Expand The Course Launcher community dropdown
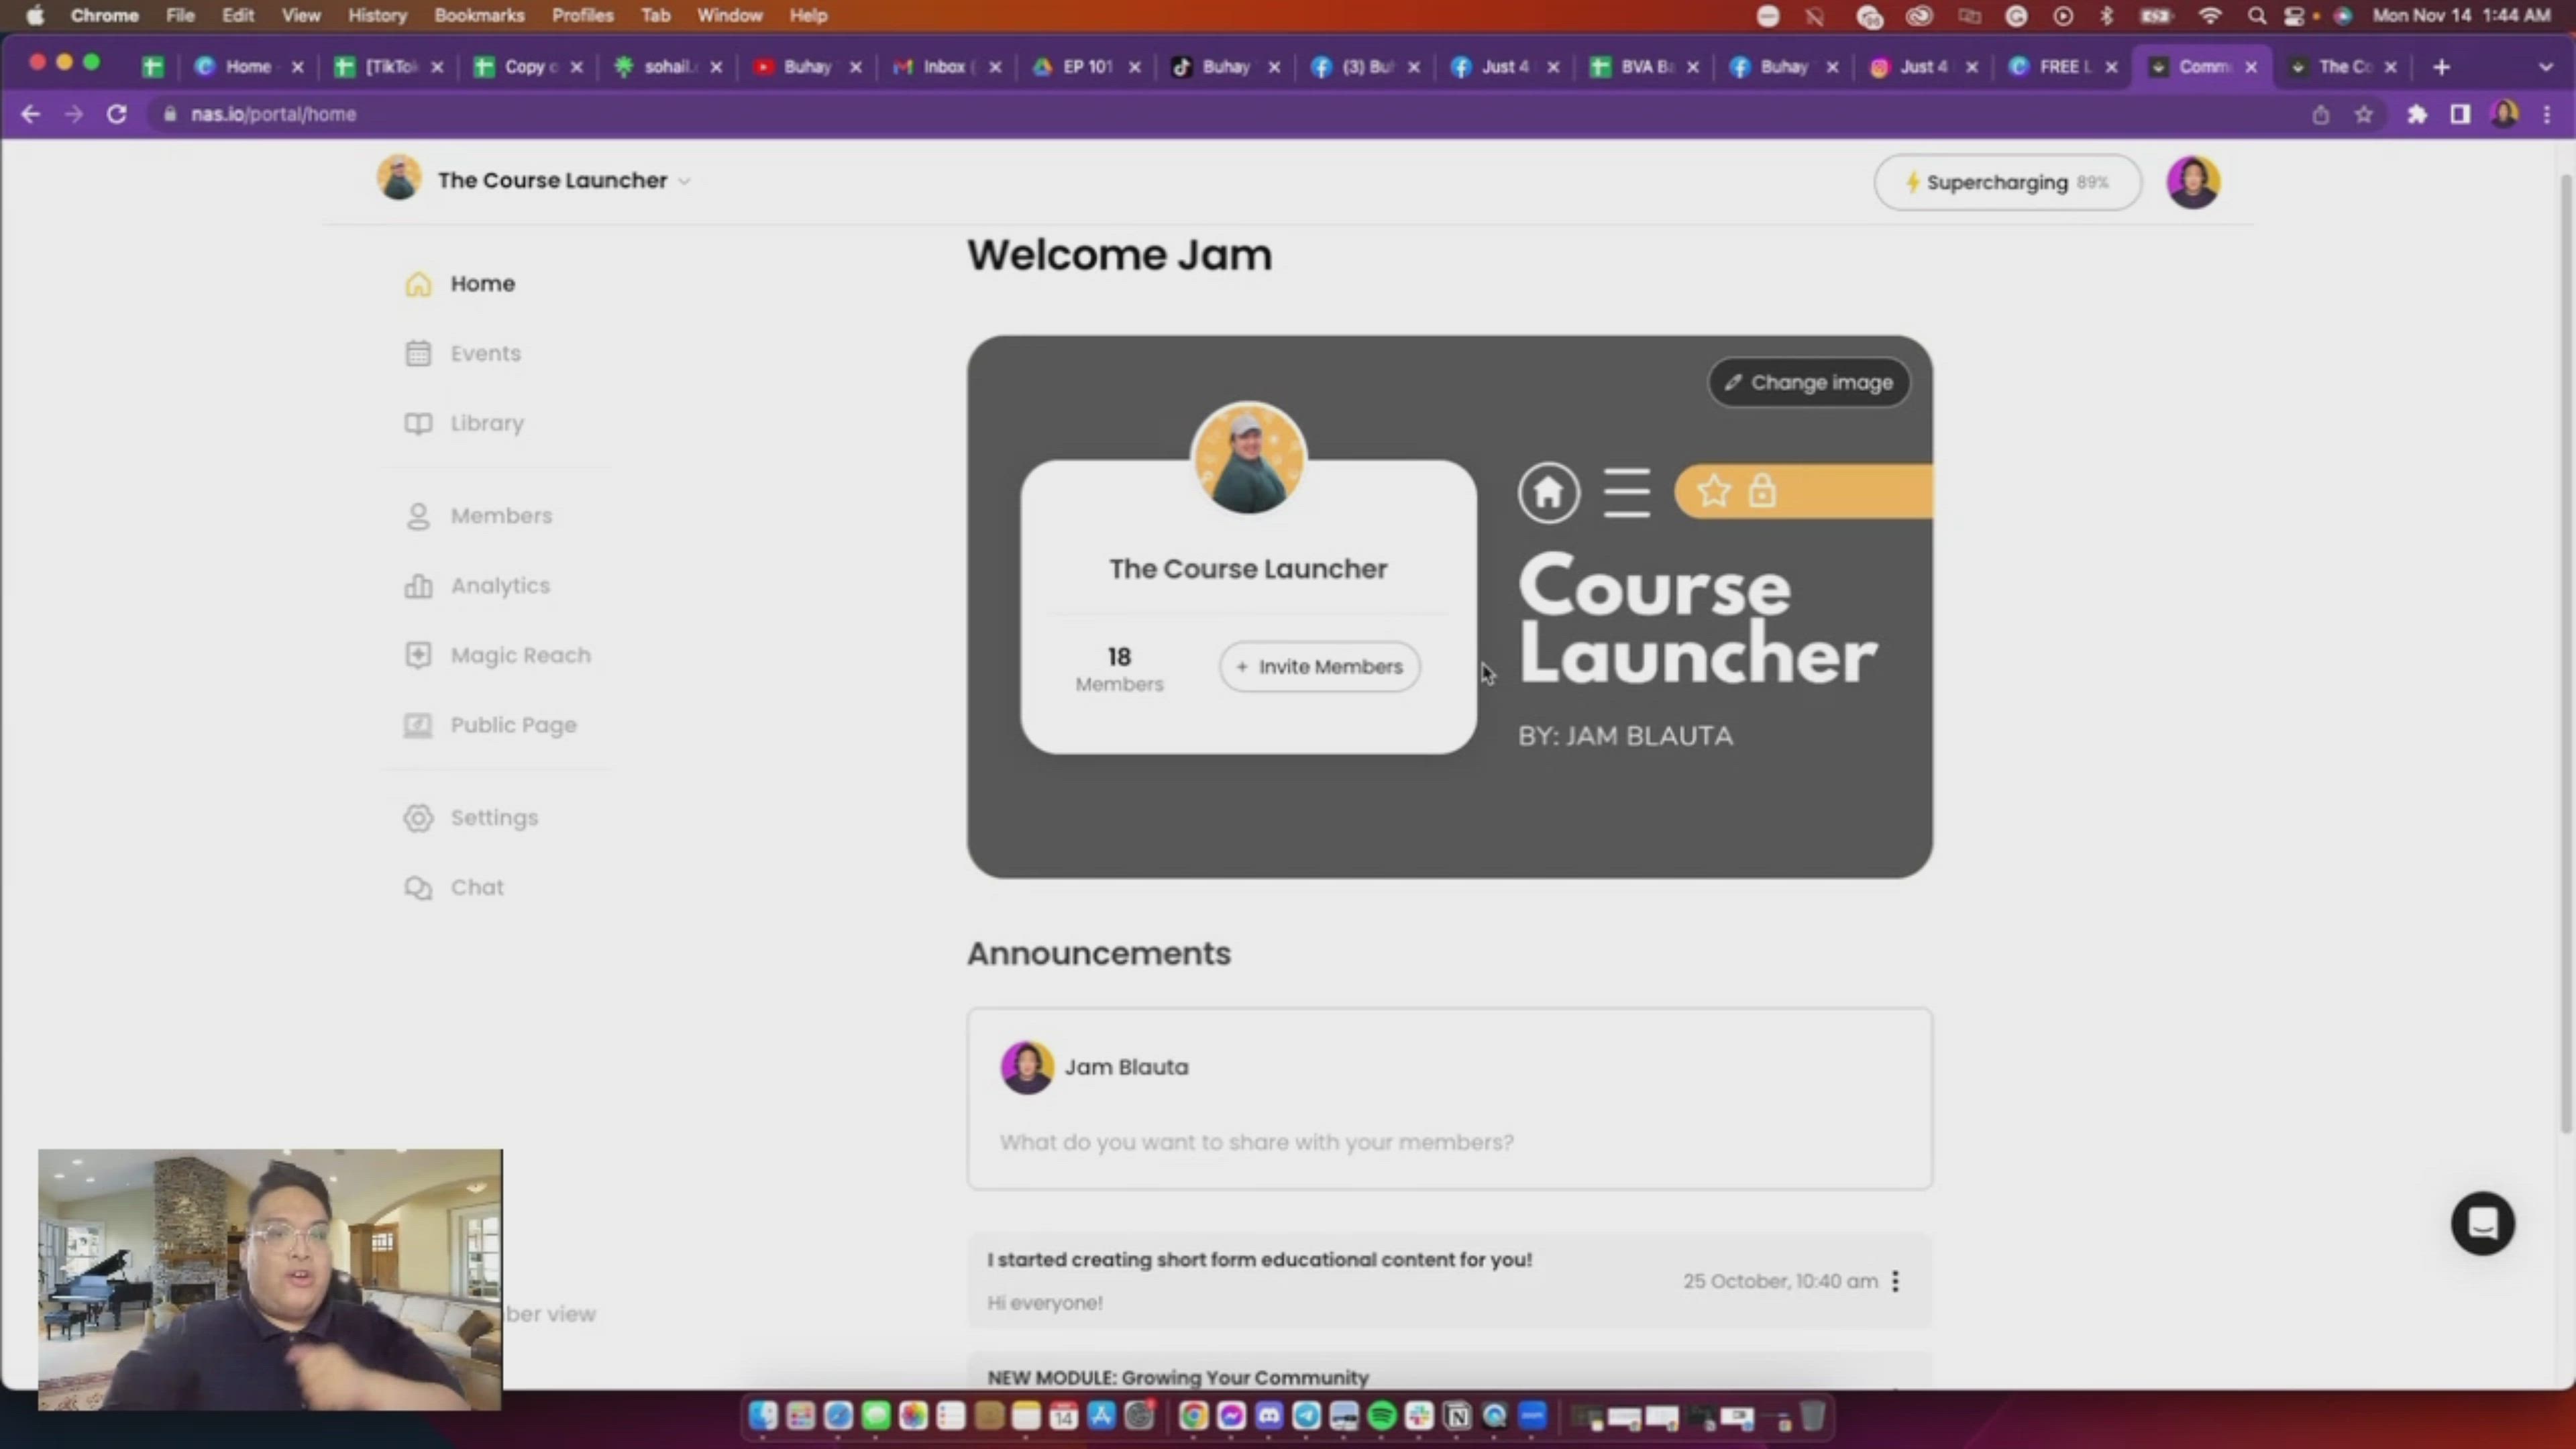This screenshot has height=1449, width=2576. [x=685, y=181]
